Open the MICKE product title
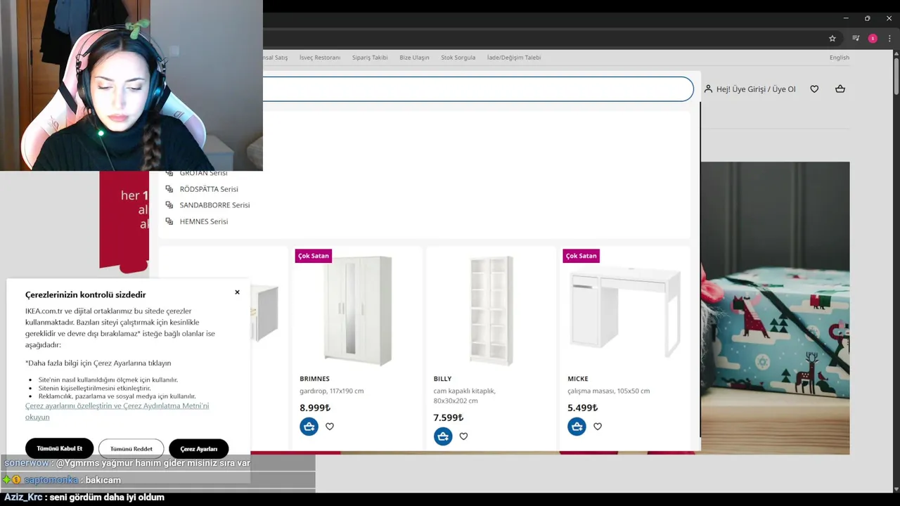Screen dimensions: 900x506 [x=578, y=379]
